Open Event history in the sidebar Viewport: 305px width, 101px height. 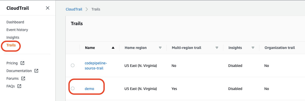click(17, 30)
